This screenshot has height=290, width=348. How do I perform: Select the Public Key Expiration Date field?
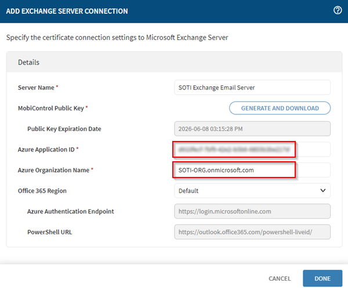click(x=252, y=129)
